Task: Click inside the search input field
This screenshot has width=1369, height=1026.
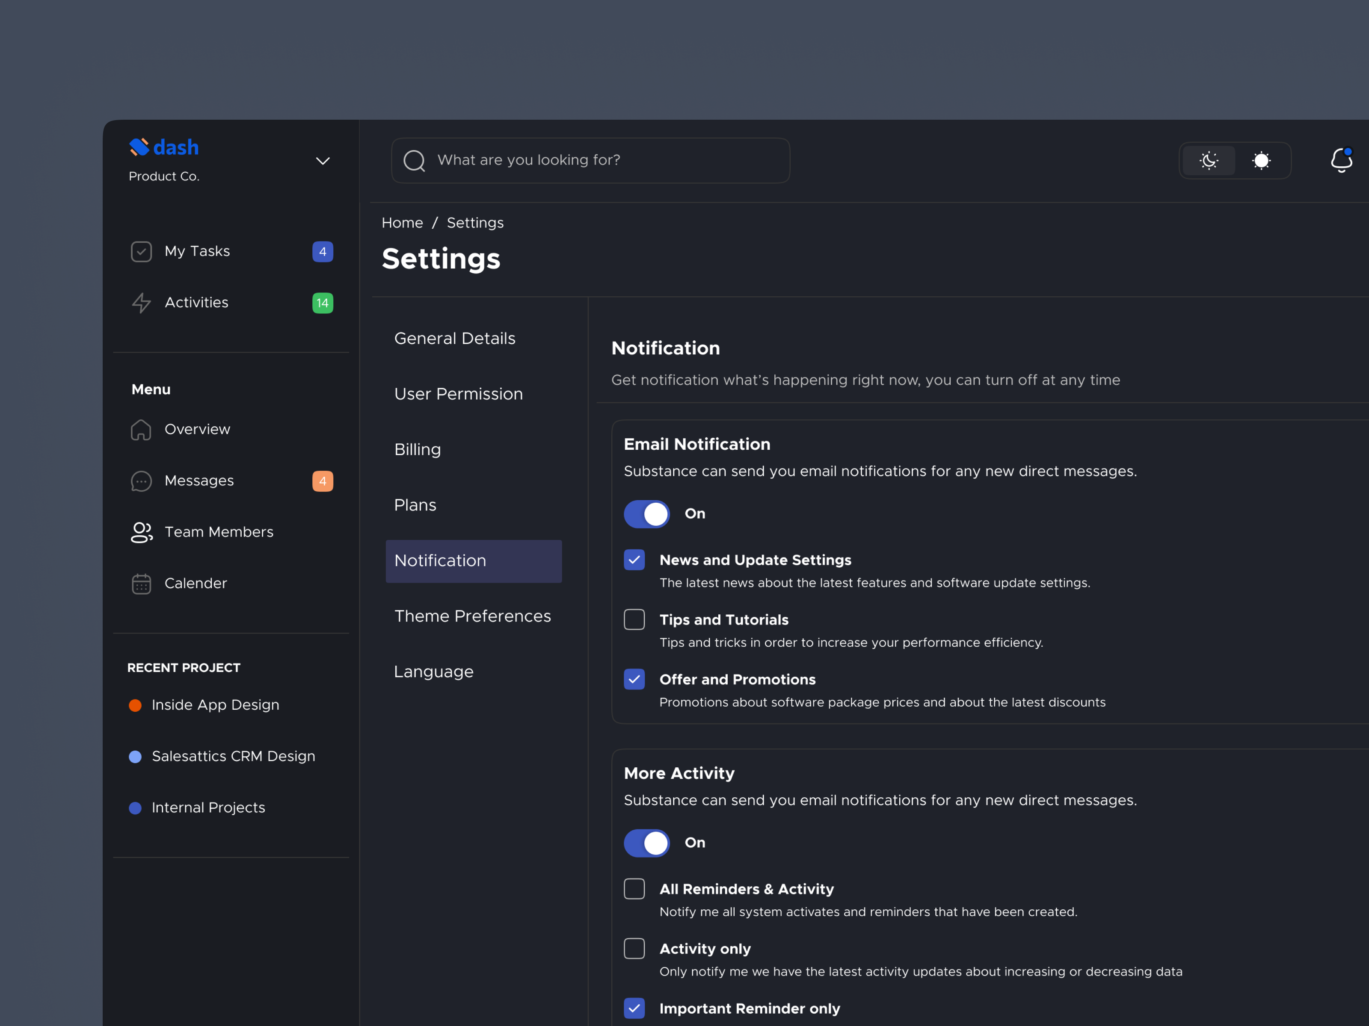Action: pyautogui.click(x=588, y=161)
